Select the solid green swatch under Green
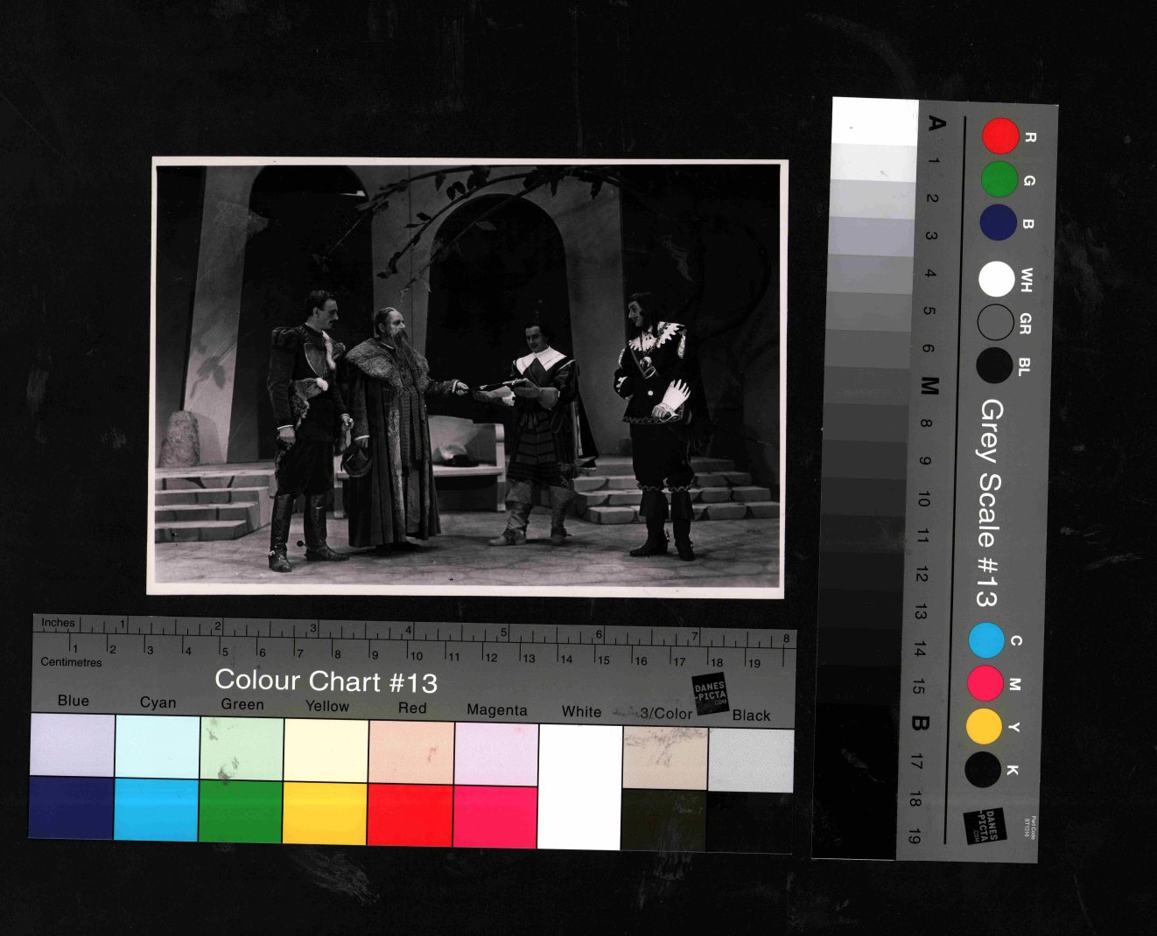This screenshot has height=936, width=1157. coord(241,811)
